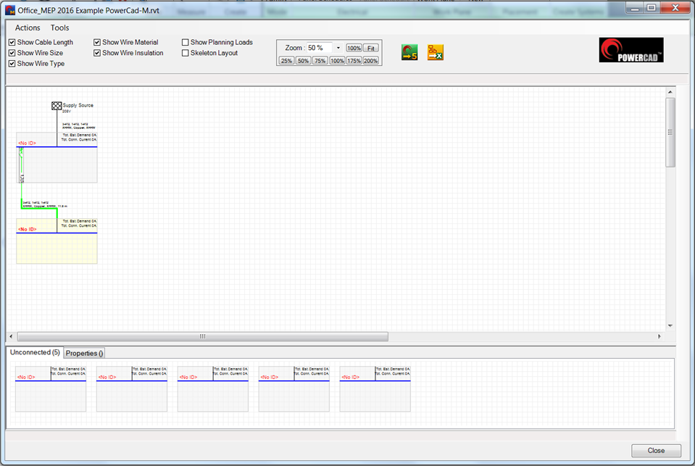Open the Actions menu
Image resolution: width=695 pixels, height=466 pixels.
tap(27, 28)
